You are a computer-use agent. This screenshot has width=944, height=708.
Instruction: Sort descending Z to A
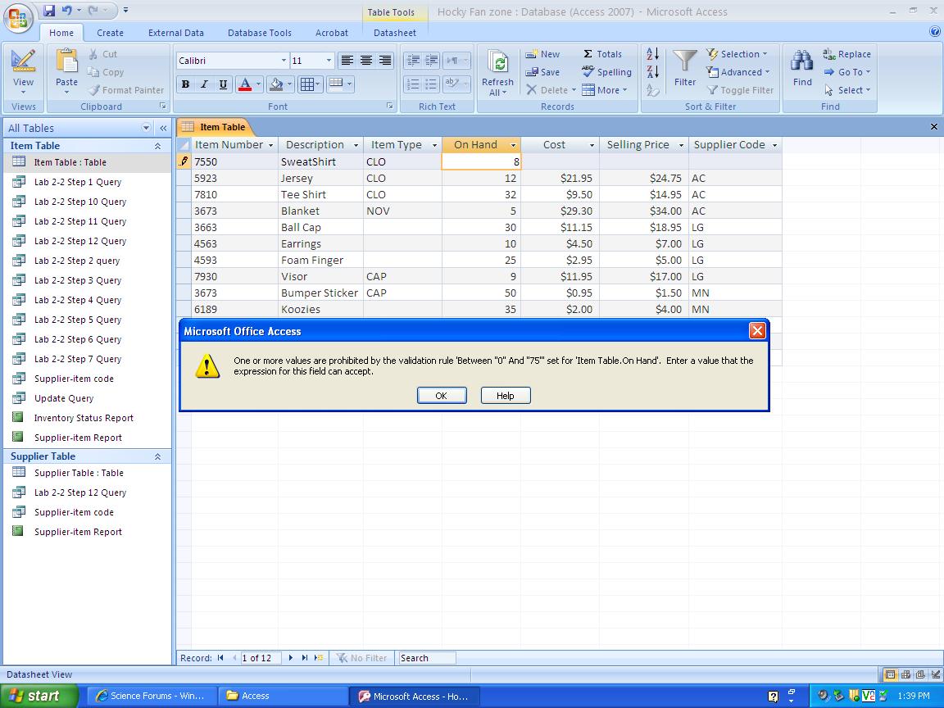[x=652, y=72]
